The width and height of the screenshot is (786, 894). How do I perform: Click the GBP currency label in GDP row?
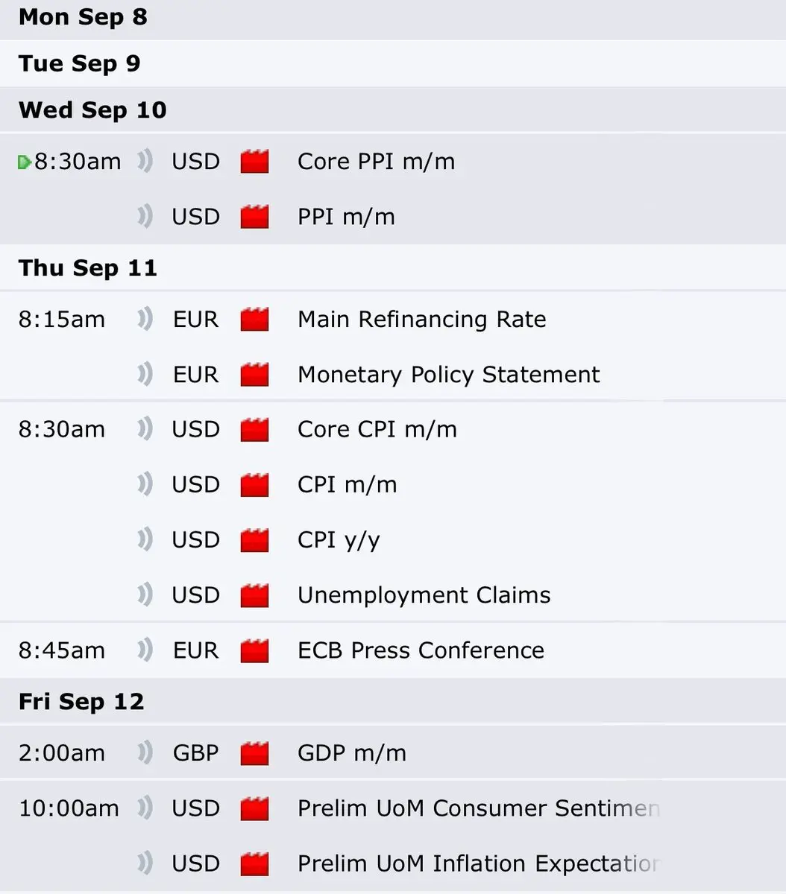[x=195, y=753]
